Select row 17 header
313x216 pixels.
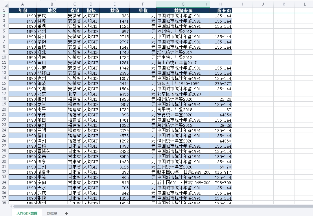tap(4, 94)
